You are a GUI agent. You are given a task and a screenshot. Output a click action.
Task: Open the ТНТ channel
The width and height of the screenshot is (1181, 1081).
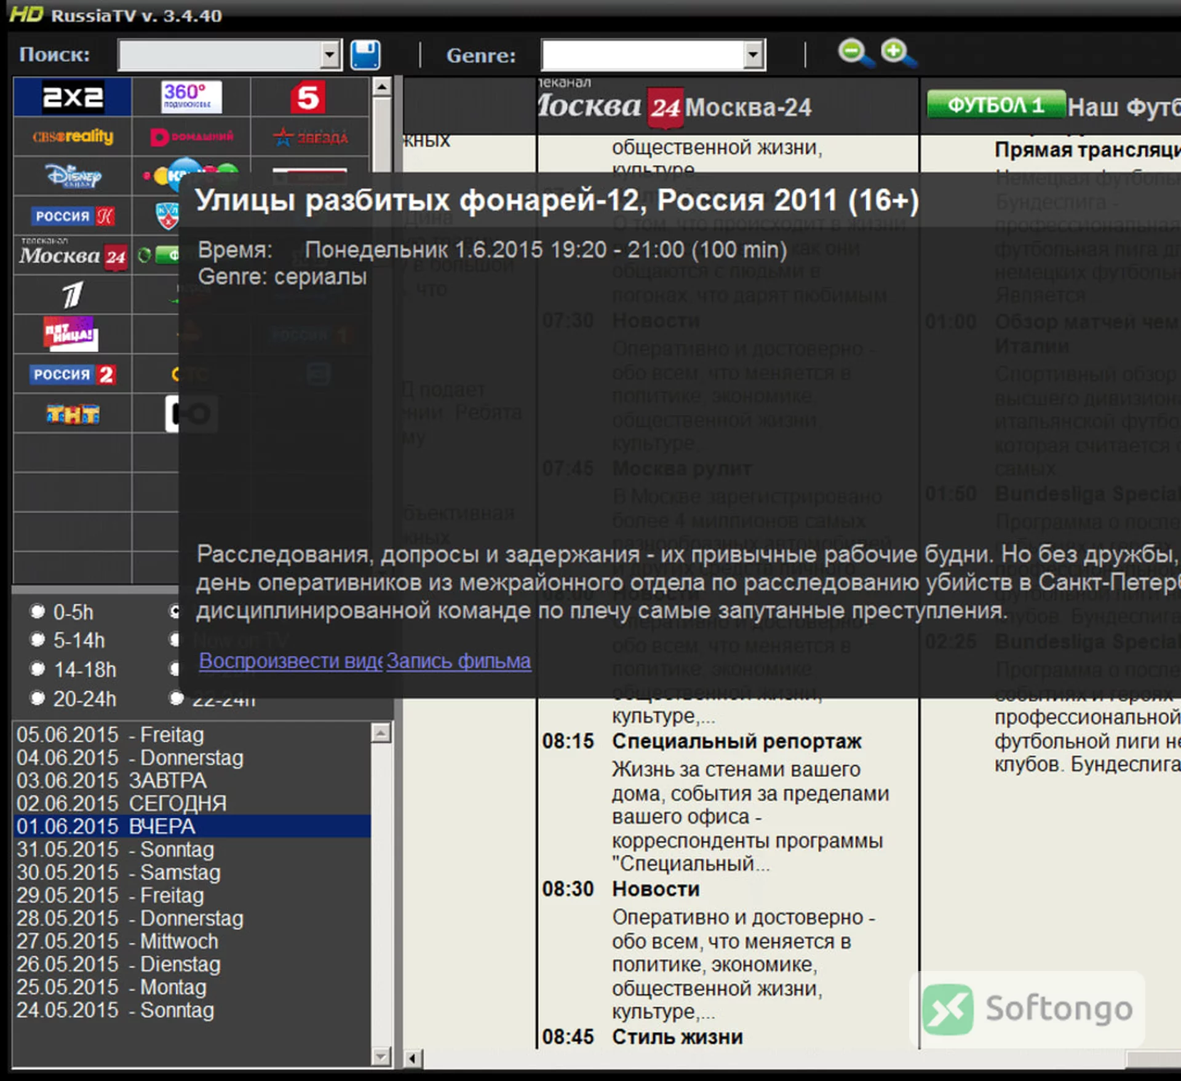(x=73, y=414)
